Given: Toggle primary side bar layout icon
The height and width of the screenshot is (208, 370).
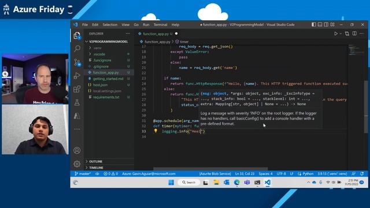Looking at the screenshot, I should click(x=313, y=24).
